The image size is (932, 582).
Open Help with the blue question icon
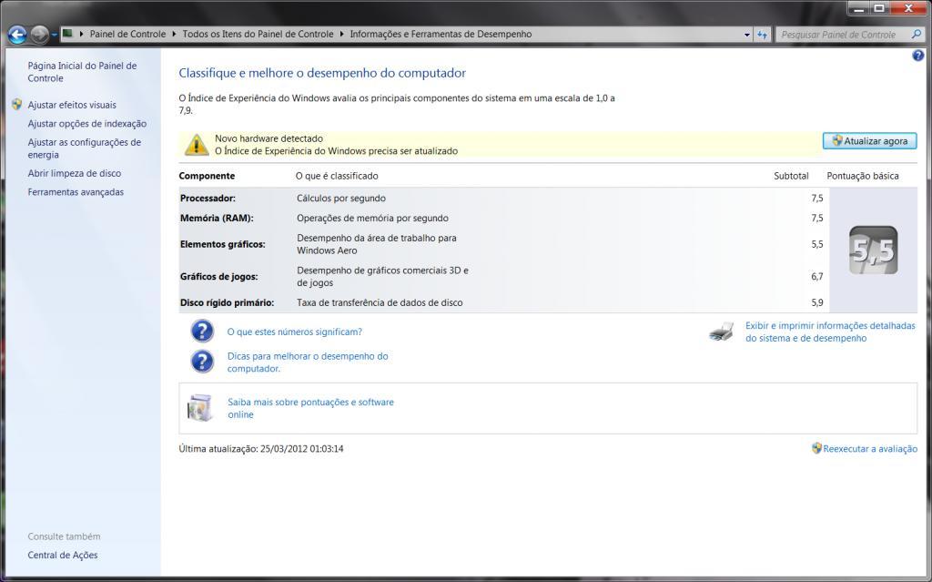918,56
